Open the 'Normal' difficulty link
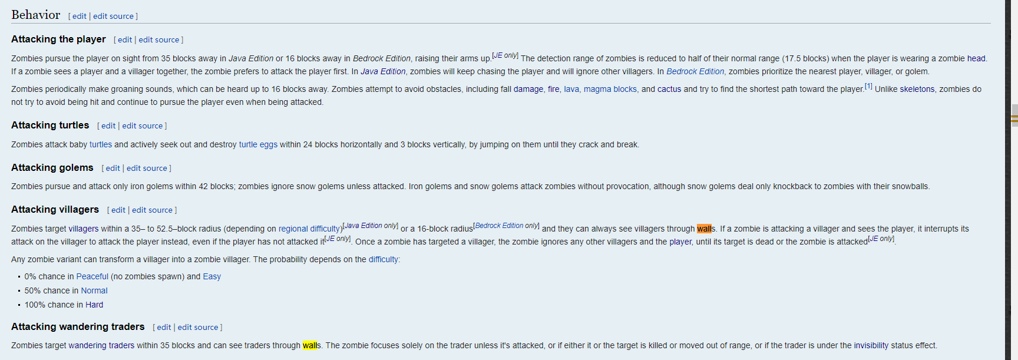The height and width of the screenshot is (360, 1018). pyautogui.click(x=94, y=291)
